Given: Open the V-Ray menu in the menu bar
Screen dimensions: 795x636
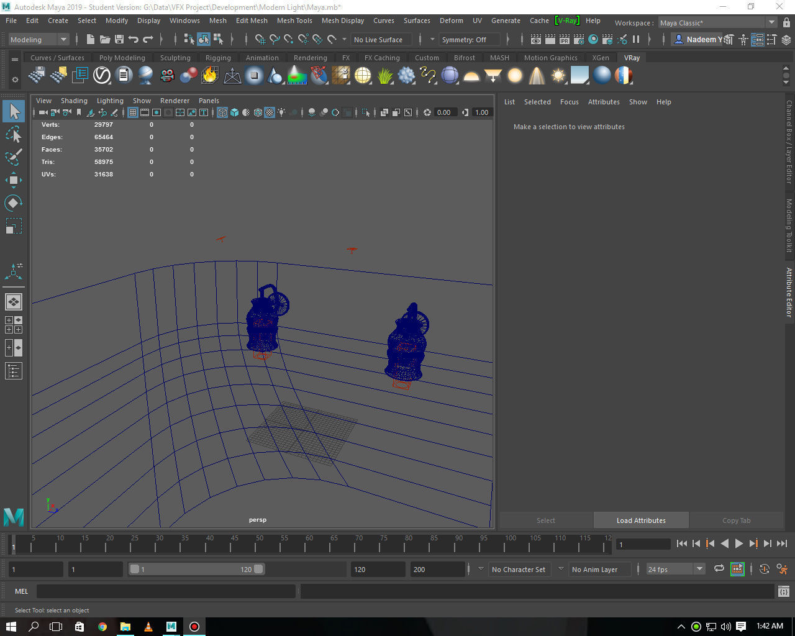Looking at the screenshot, I should coord(566,20).
